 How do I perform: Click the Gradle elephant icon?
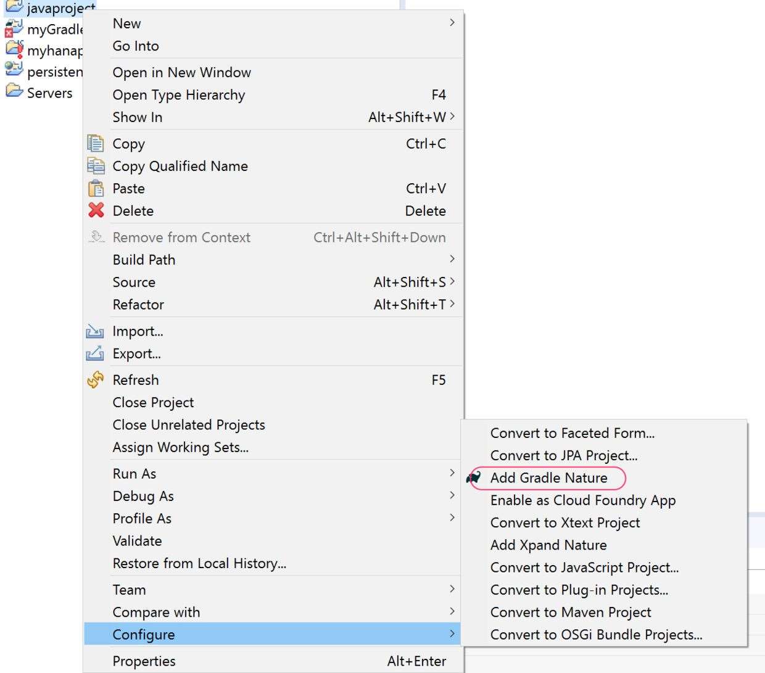click(474, 477)
